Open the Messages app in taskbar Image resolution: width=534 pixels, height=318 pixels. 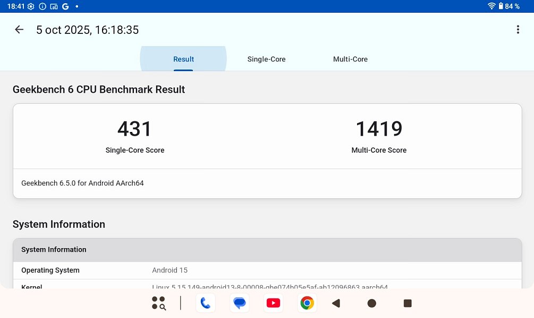coord(240,303)
